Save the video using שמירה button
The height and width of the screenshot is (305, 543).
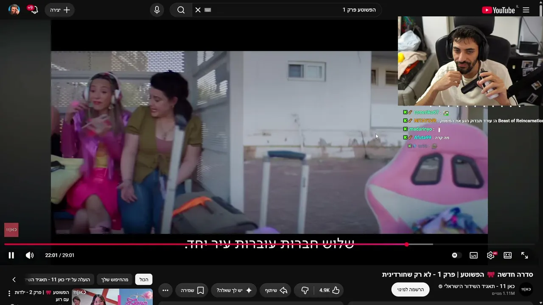(x=192, y=290)
